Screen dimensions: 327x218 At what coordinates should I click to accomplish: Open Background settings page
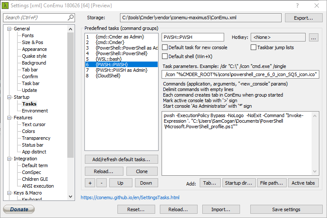click(x=34, y=63)
